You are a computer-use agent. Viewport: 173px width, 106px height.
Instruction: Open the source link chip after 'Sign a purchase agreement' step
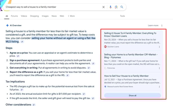[93, 63]
